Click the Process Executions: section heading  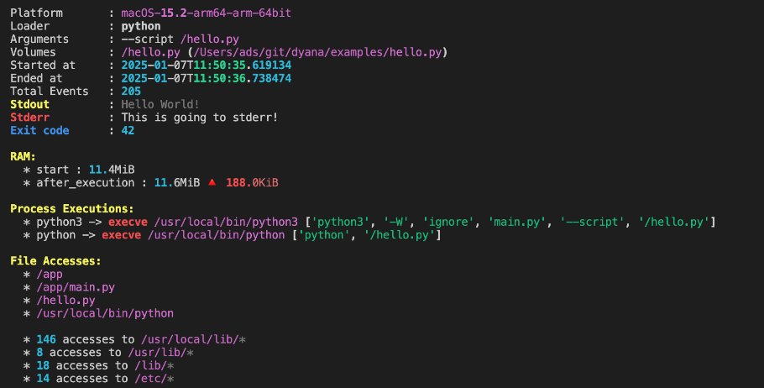click(x=71, y=208)
